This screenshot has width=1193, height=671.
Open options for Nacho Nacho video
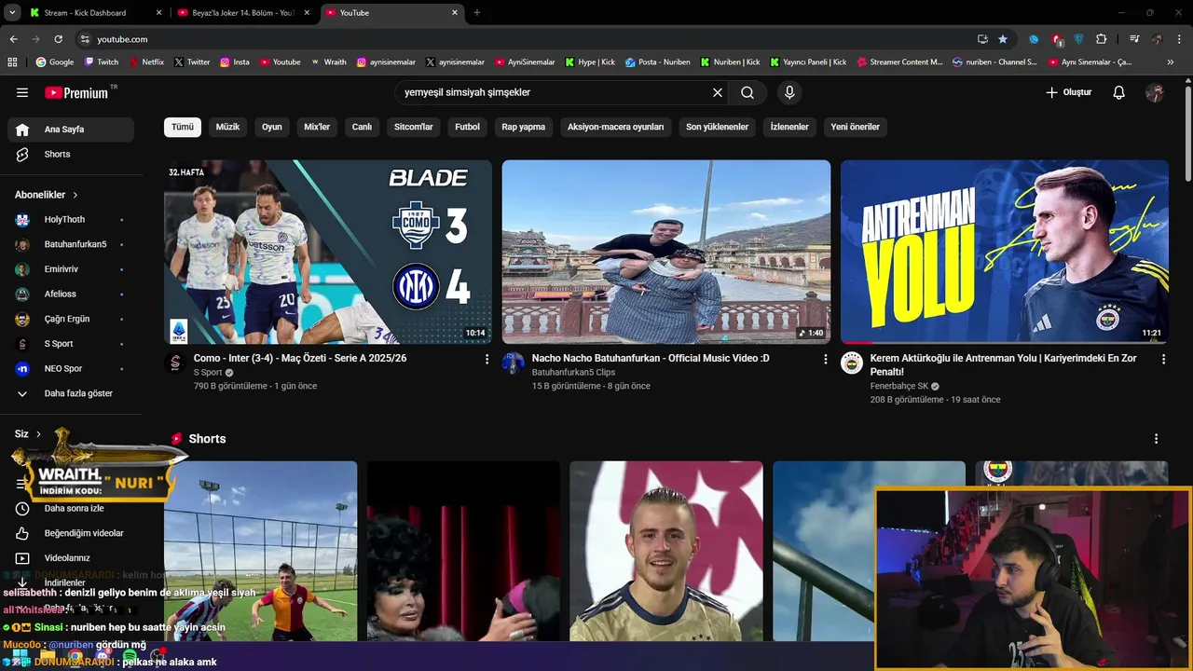pos(825,359)
